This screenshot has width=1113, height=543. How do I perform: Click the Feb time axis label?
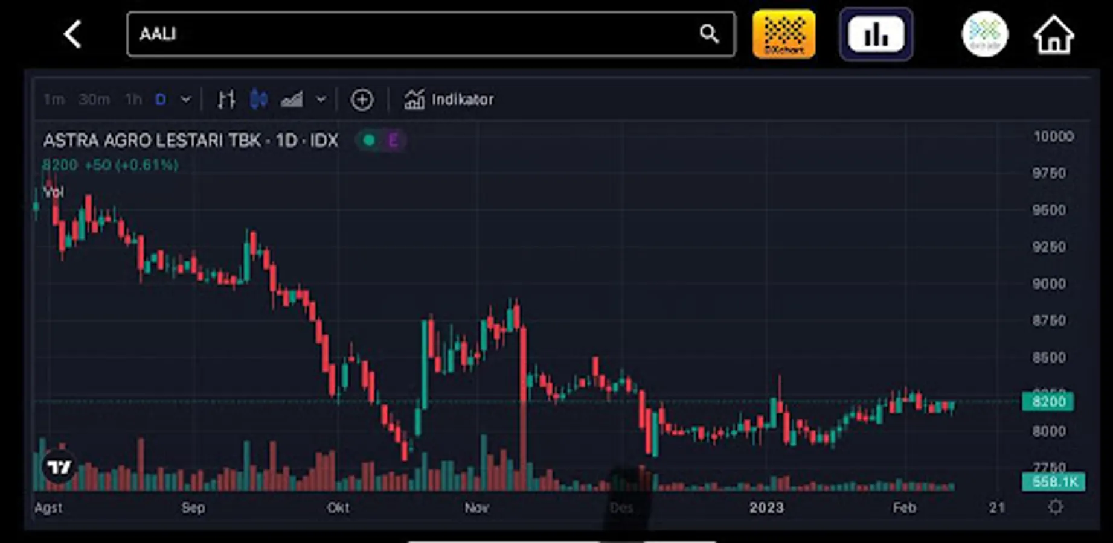(x=905, y=508)
